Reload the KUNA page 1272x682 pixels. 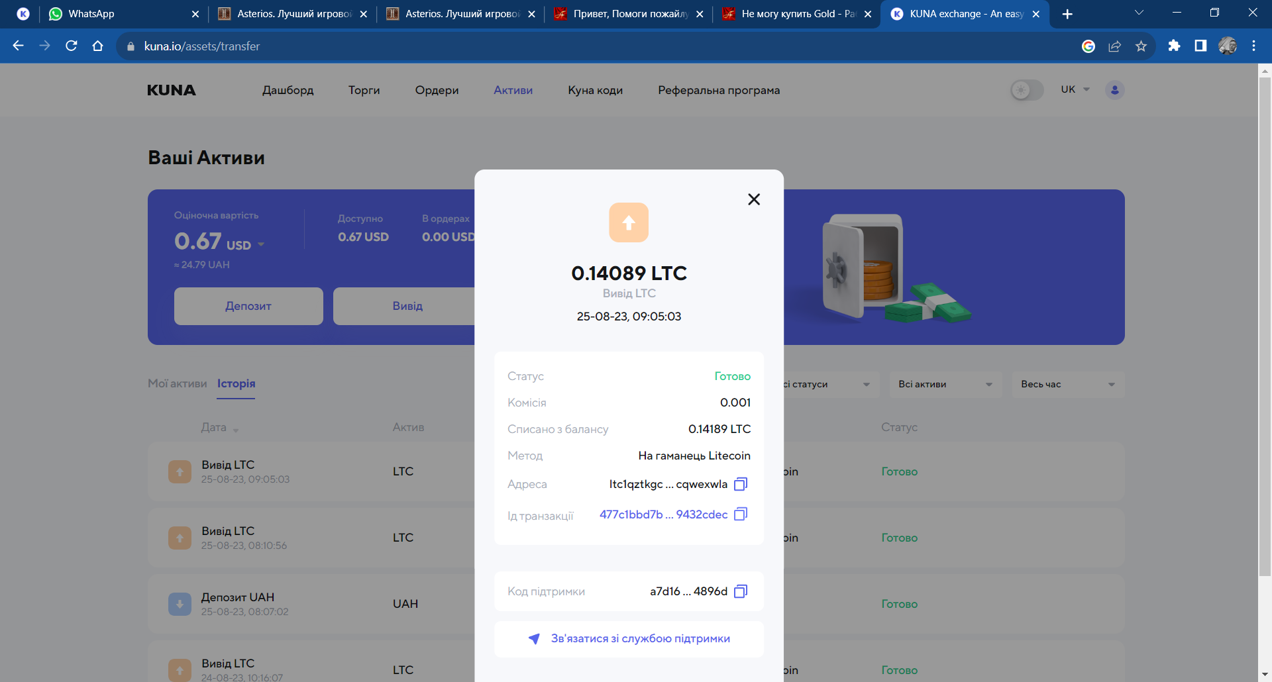tap(72, 46)
